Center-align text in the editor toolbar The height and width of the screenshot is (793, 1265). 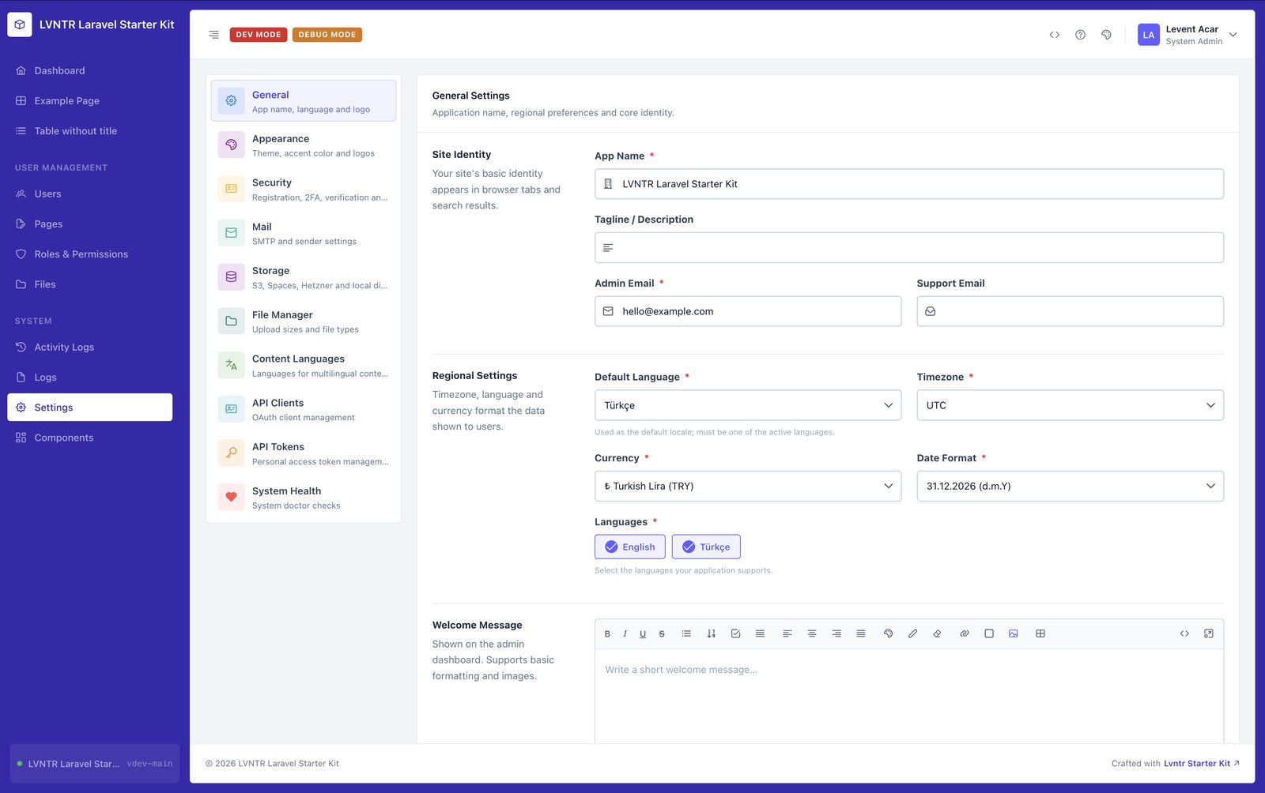812,633
